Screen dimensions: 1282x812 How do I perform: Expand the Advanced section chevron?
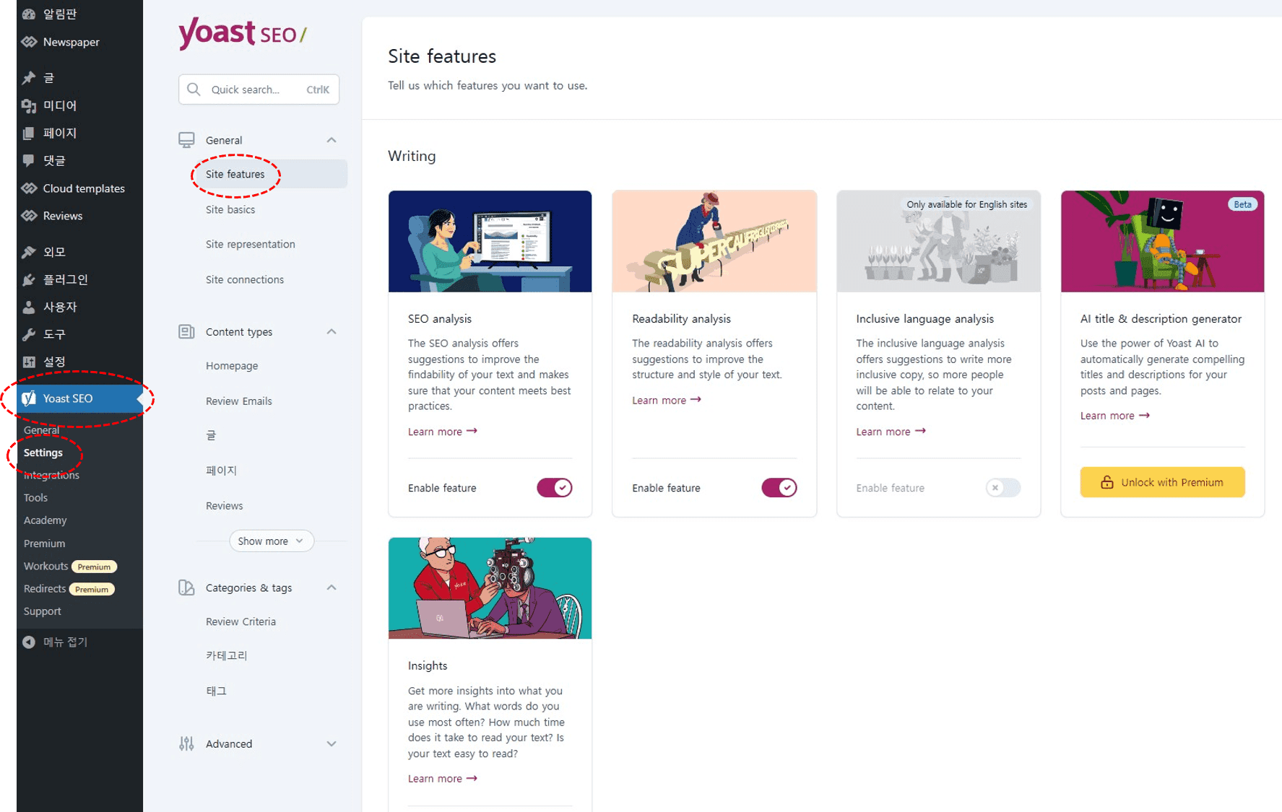[332, 743]
